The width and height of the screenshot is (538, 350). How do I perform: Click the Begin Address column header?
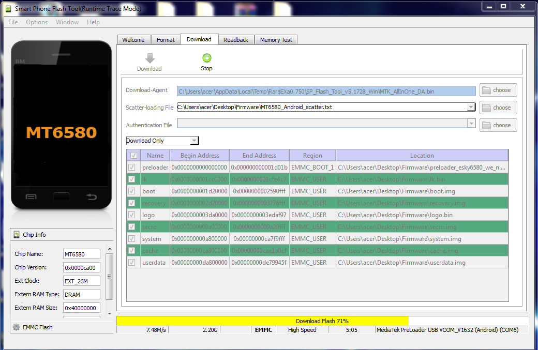[200, 155]
